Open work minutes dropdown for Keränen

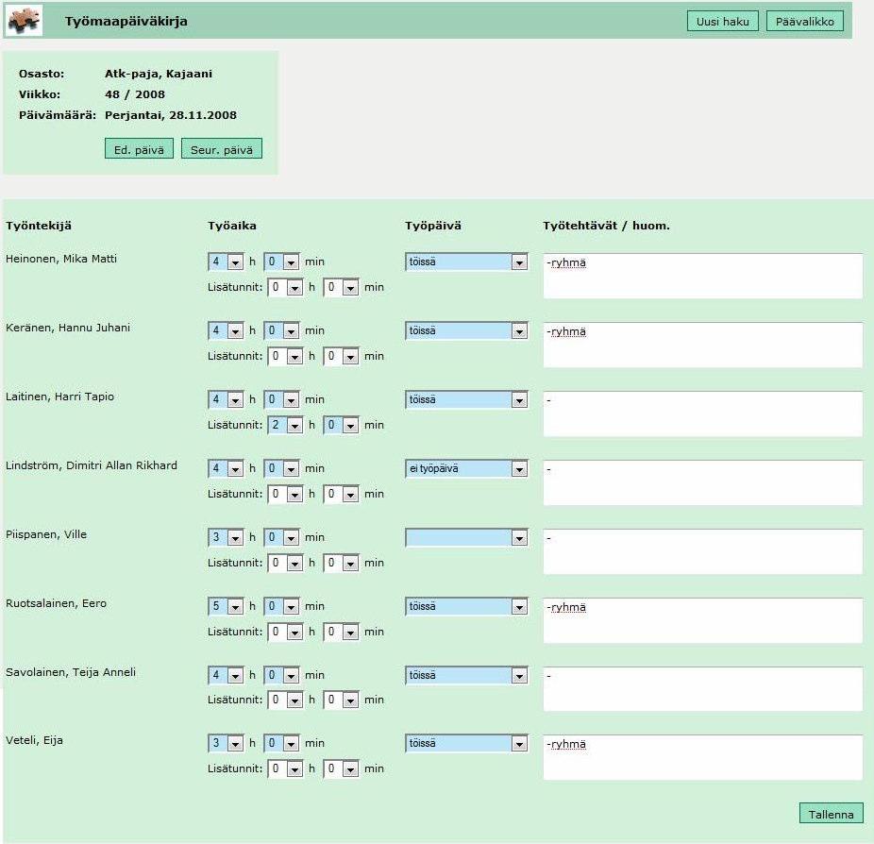[x=281, y=330]
